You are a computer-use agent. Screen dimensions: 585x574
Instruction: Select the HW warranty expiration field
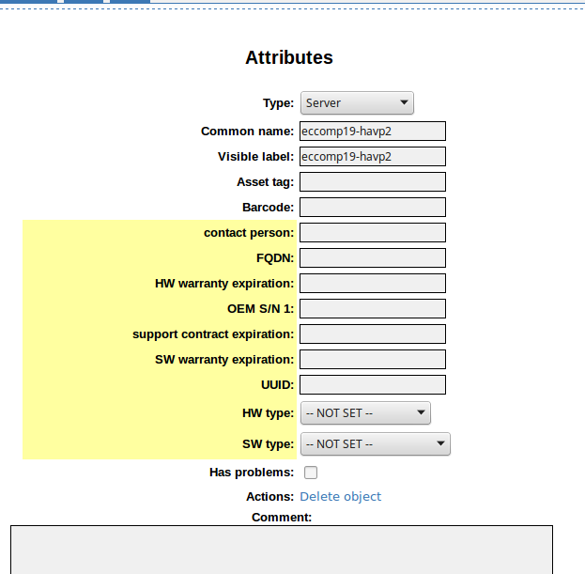[372, 284]
